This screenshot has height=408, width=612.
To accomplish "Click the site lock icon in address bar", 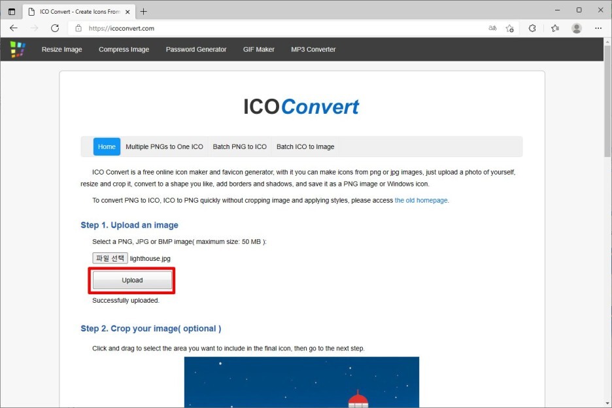I will (78, 28).
